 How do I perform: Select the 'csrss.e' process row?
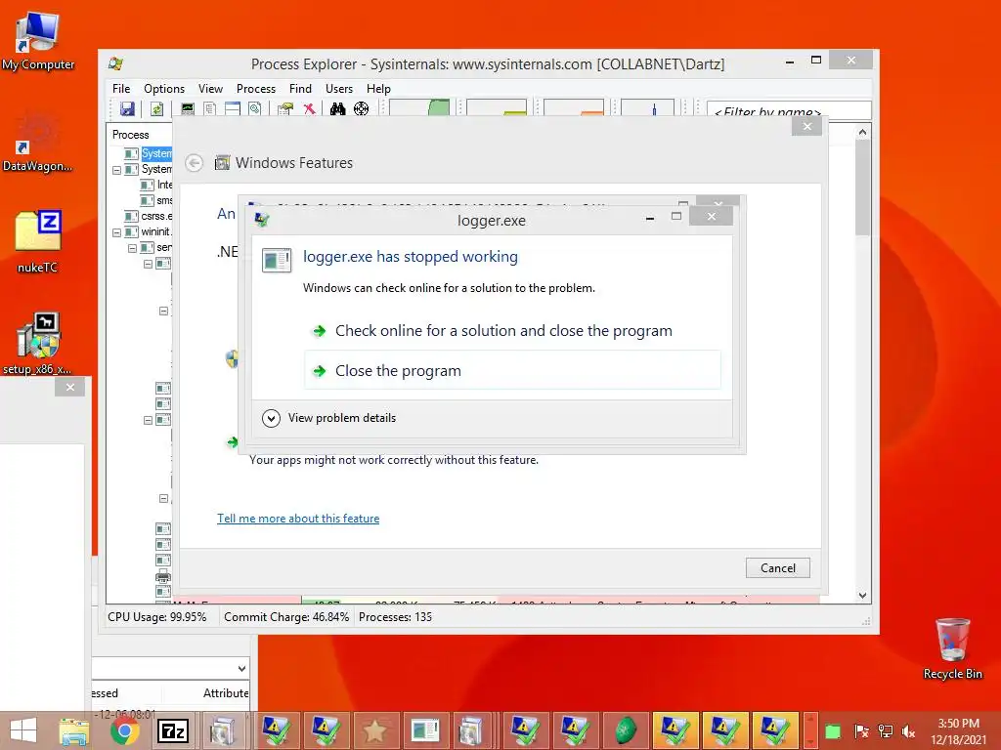coord(156,216)
